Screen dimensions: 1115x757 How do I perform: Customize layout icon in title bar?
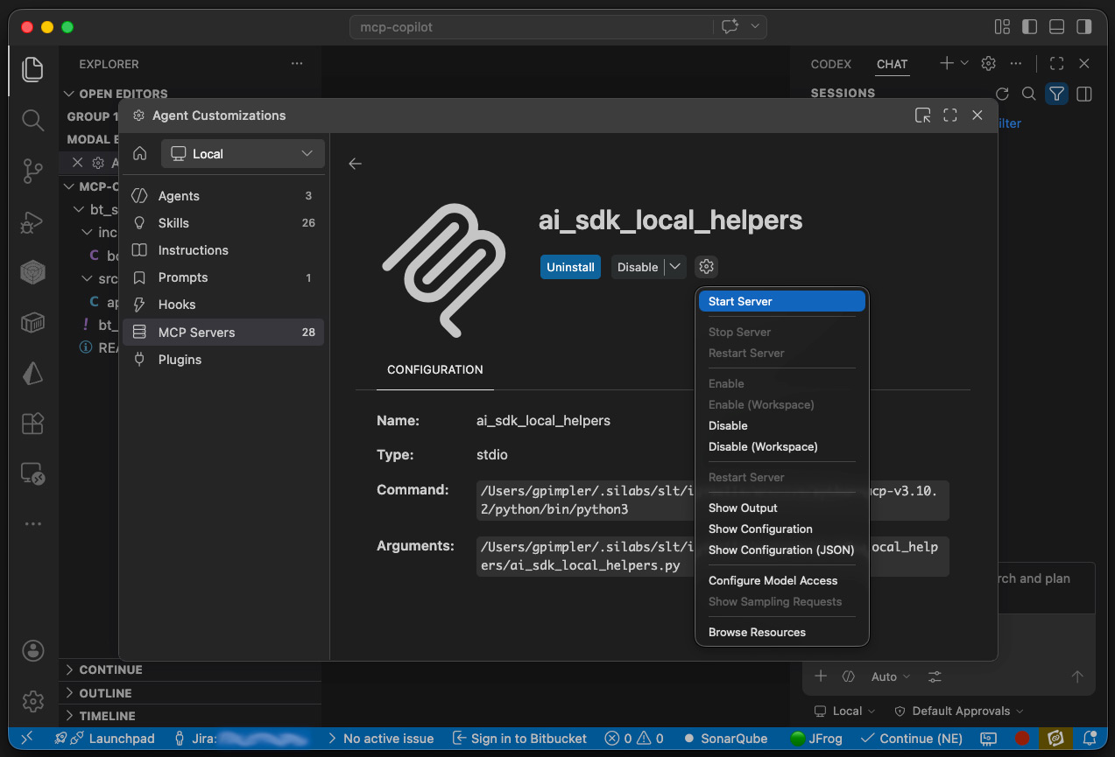click(1003, 27)
